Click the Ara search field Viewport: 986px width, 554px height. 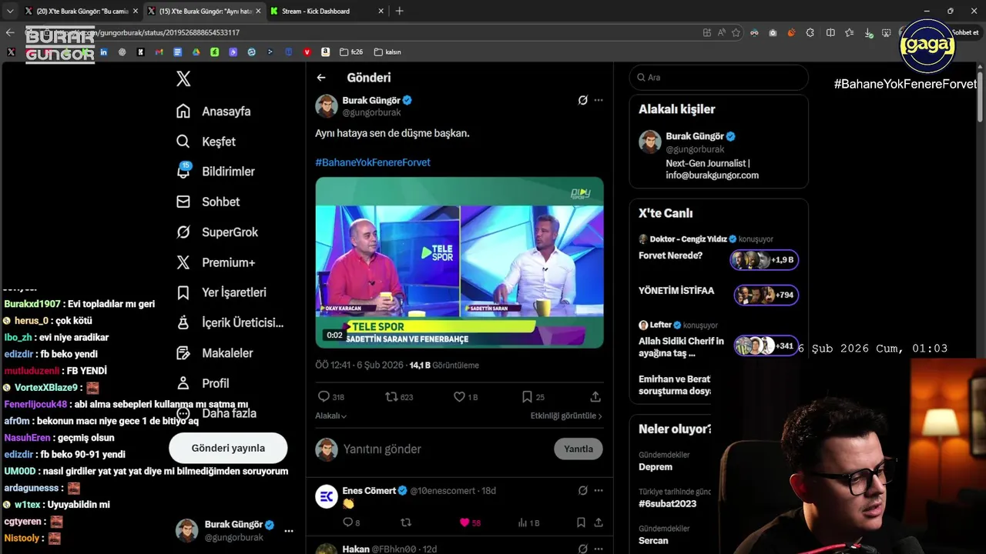click(x=719, y=78)
